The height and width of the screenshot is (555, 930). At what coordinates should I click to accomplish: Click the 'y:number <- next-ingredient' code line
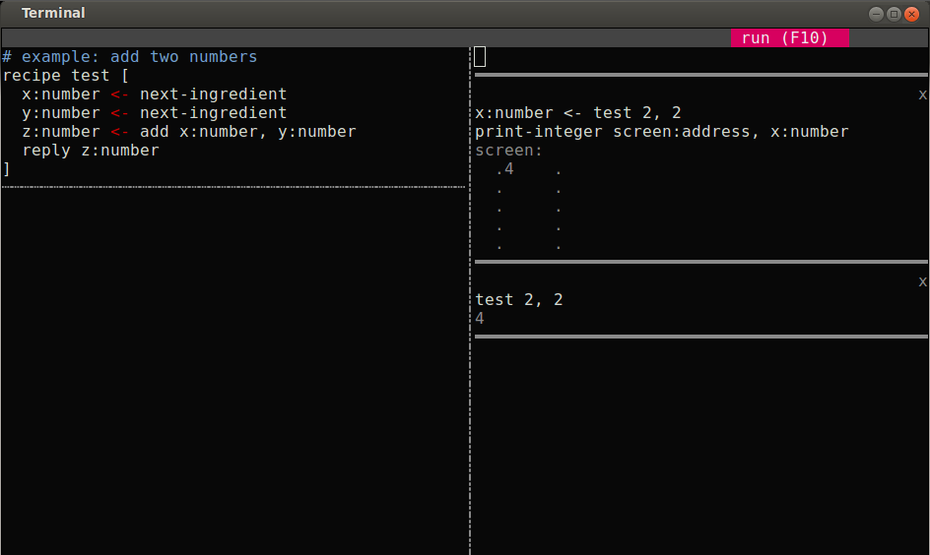click(x=155, y=112)
